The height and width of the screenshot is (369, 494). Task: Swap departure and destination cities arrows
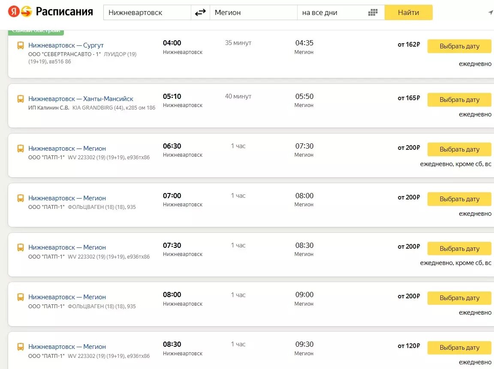click(x=200, y=12)
